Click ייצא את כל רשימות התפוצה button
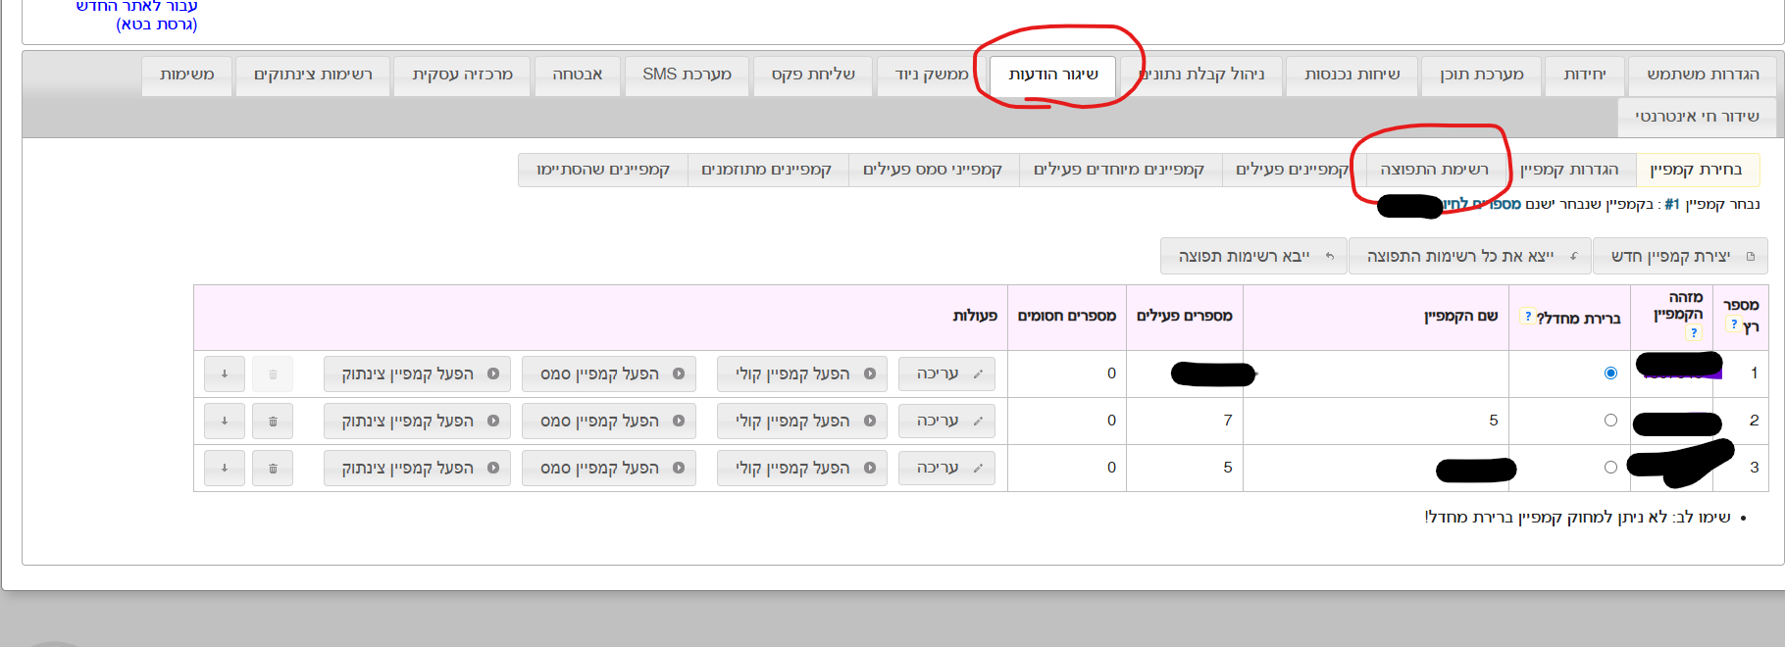 [1469, 256]
